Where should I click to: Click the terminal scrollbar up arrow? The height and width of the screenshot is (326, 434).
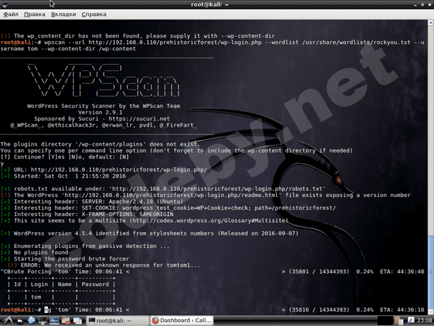[431, 23]
